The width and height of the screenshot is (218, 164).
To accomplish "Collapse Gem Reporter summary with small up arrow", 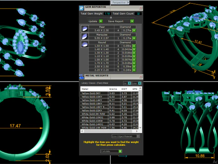I will coord(111,17).
